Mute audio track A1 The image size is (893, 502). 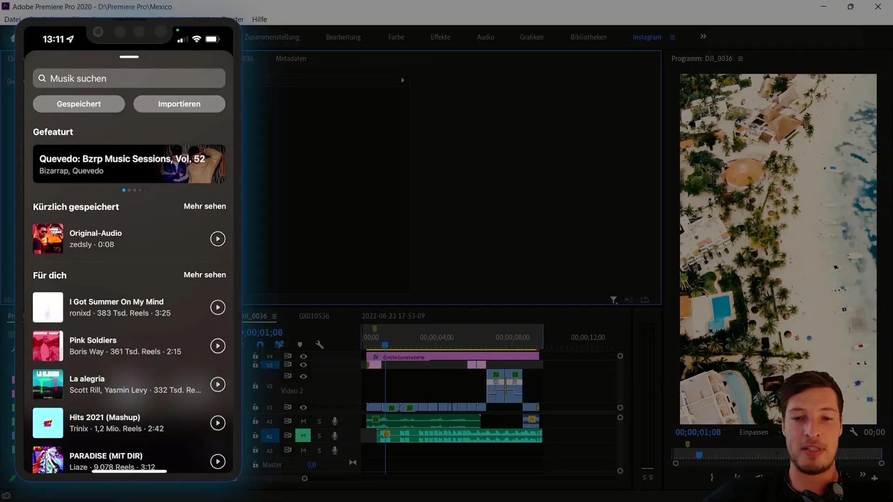pos(303,421)
